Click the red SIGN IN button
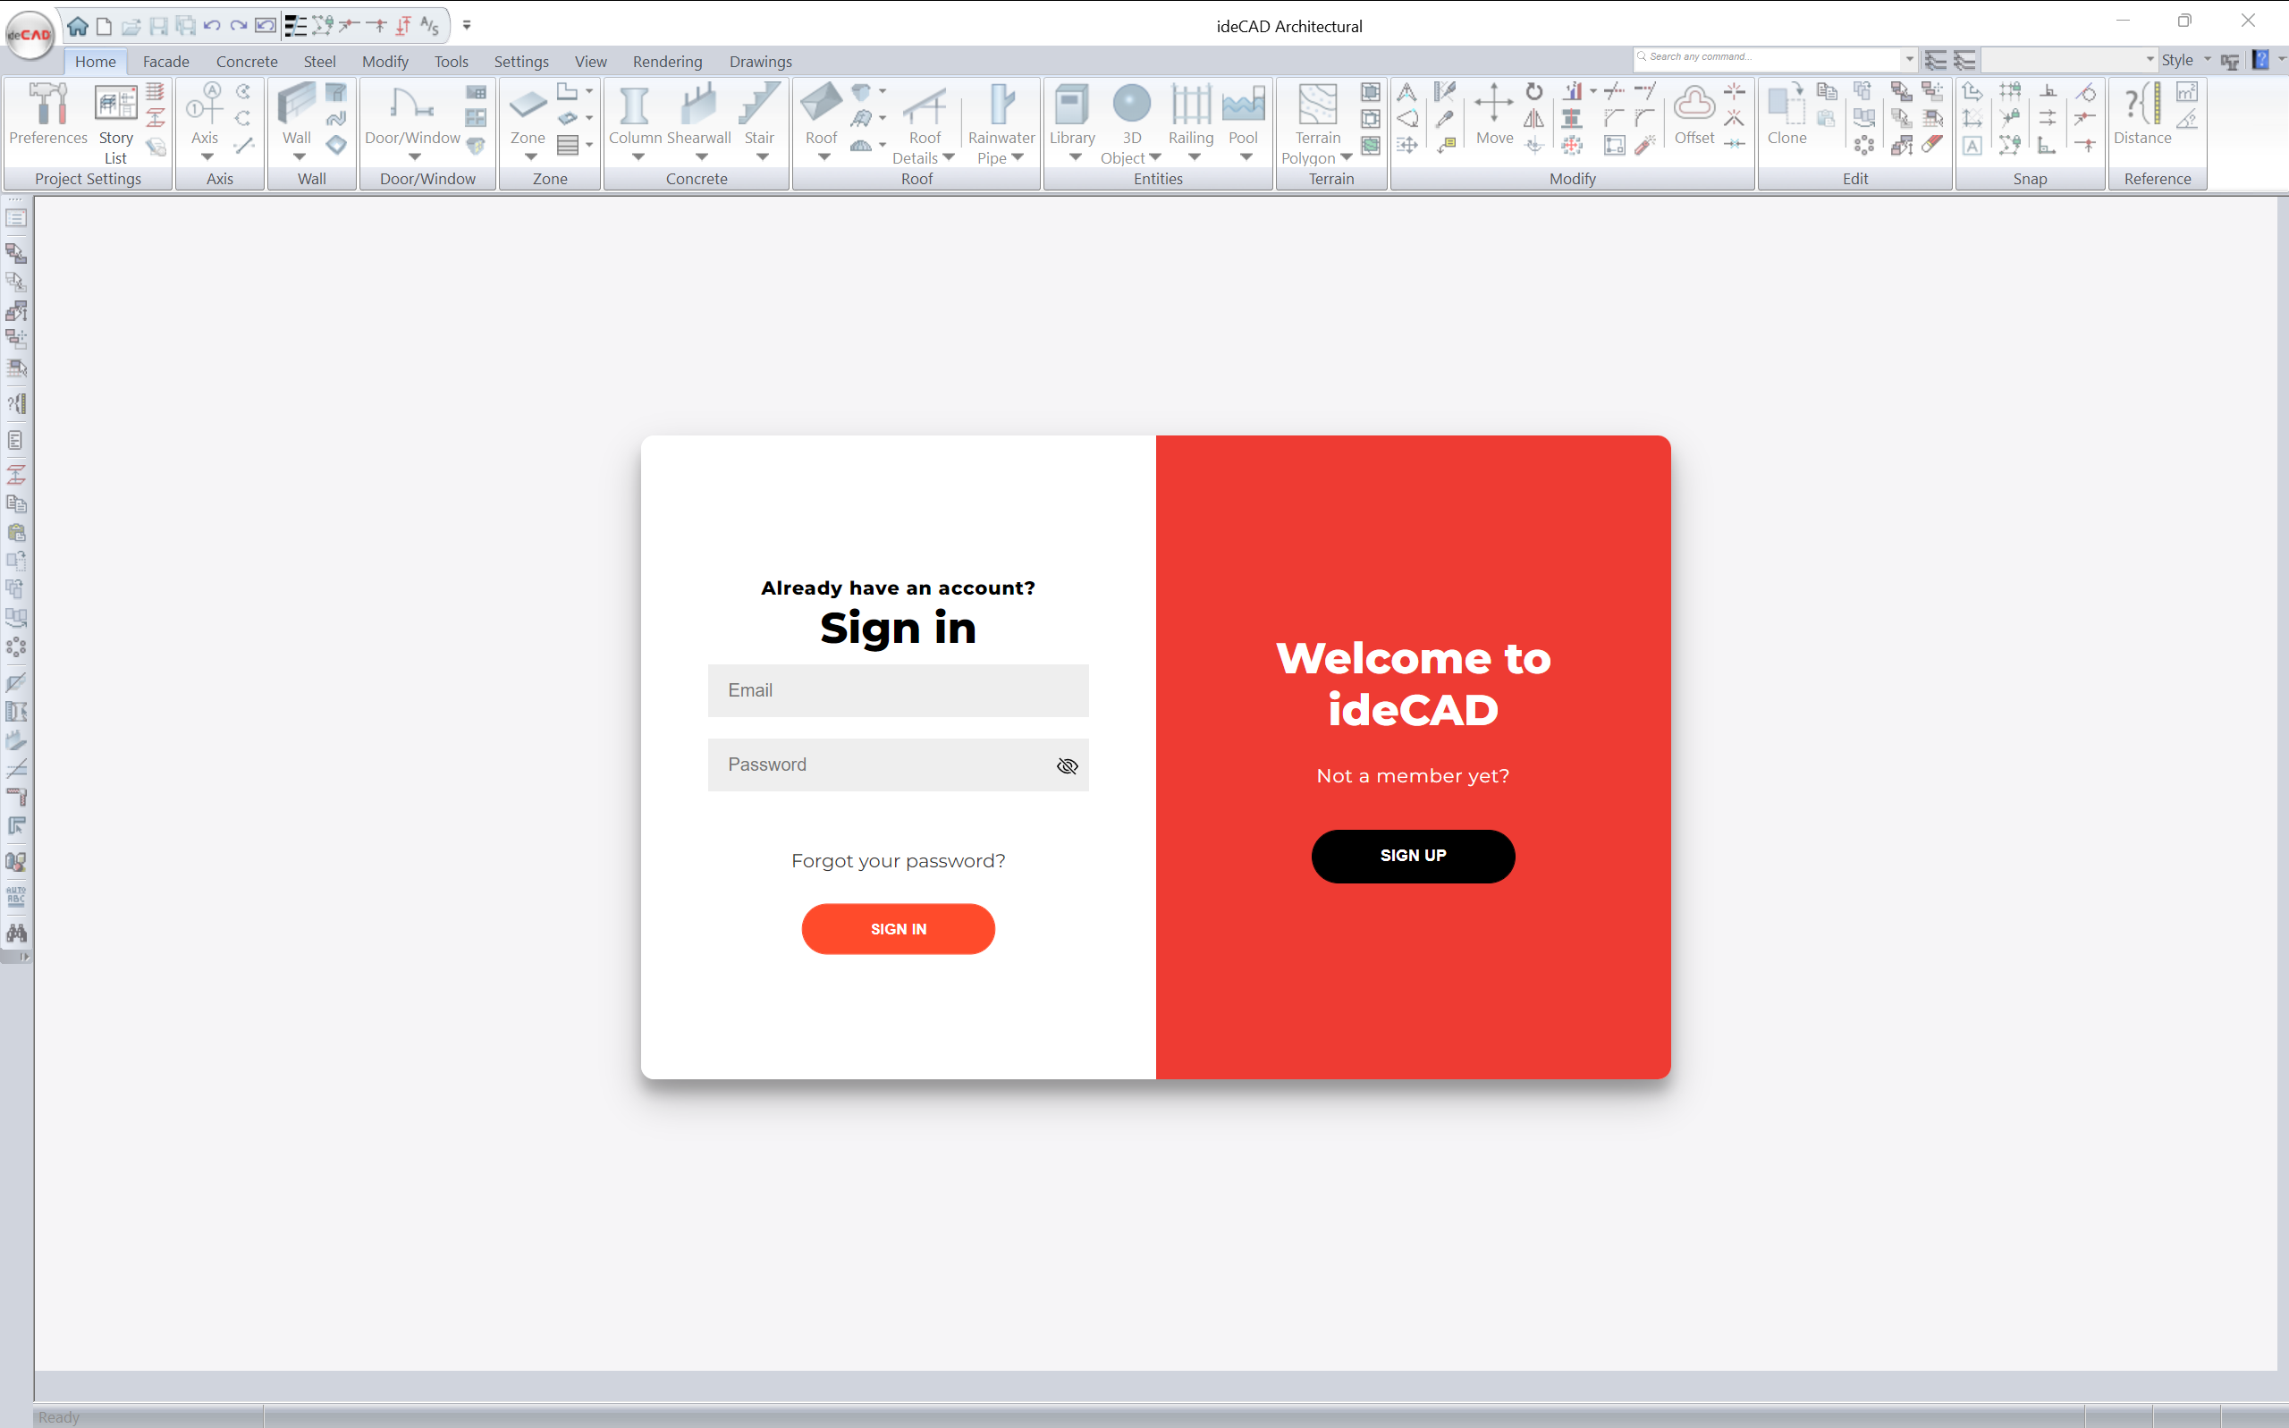Image resolution: width=2289 pixels, height=1428 pixels. [898, 929]
